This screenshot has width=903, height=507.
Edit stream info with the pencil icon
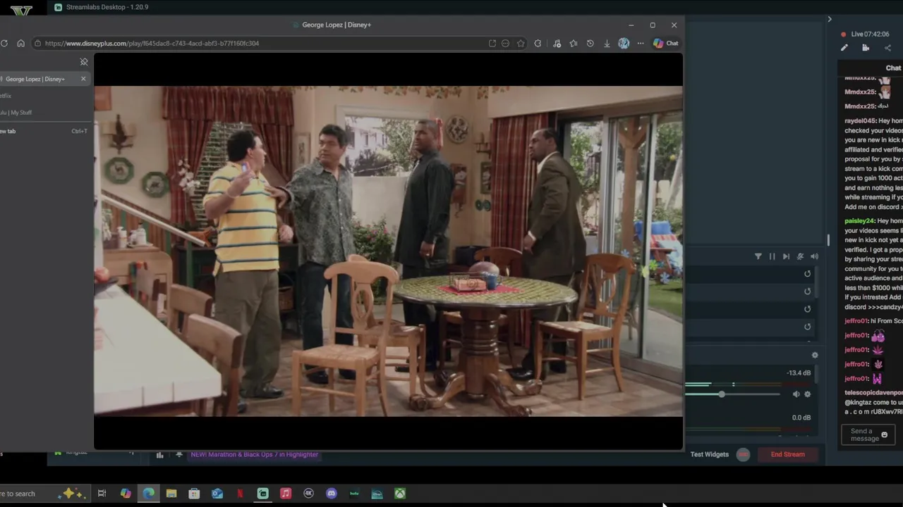coord(844,48)
